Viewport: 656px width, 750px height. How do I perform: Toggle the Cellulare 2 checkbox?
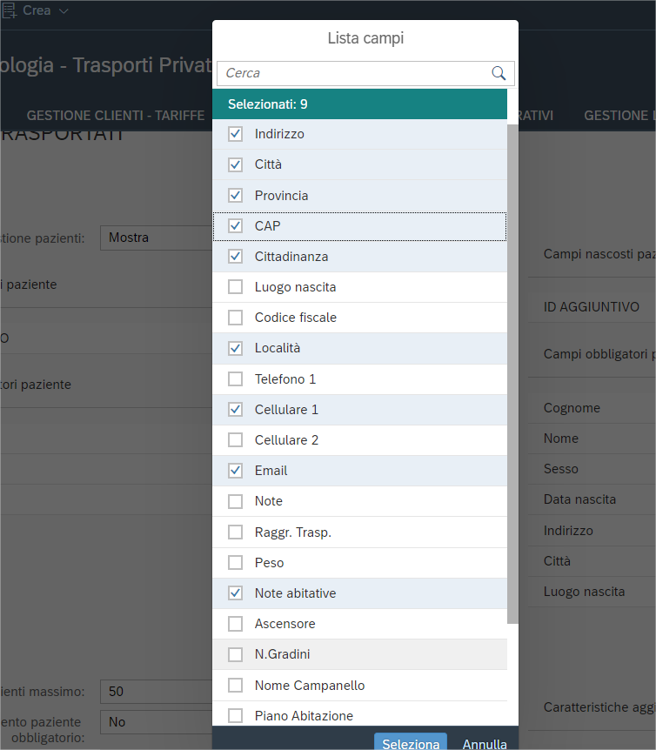tap(235, 440)
